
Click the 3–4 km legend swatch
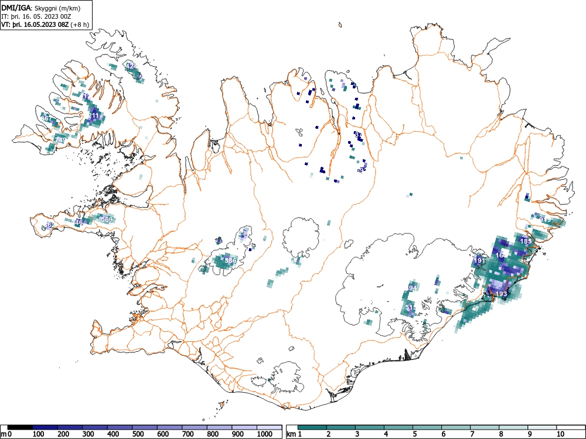370,427
